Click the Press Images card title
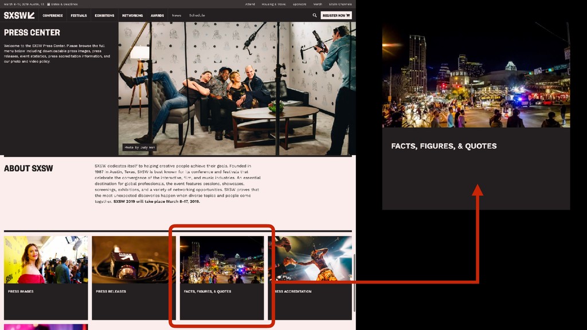Image resolution: width=587 pixels, height=330 pixels. (21, 291)
